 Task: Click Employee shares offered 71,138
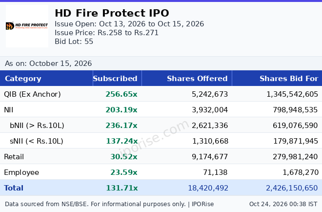pos(215,172)
